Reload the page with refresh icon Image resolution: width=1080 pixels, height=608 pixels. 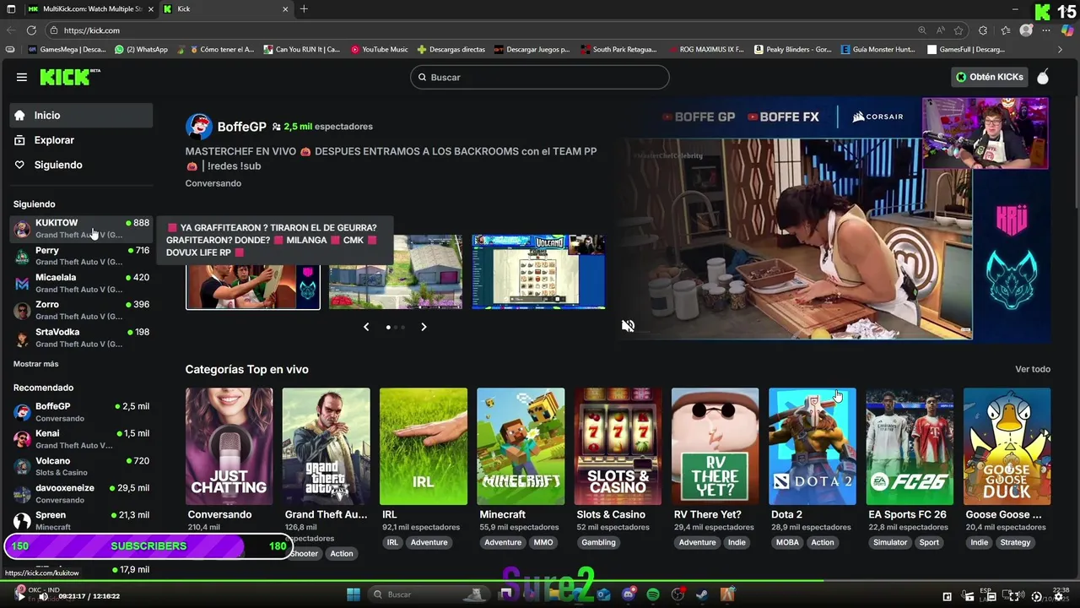[31, 30]
